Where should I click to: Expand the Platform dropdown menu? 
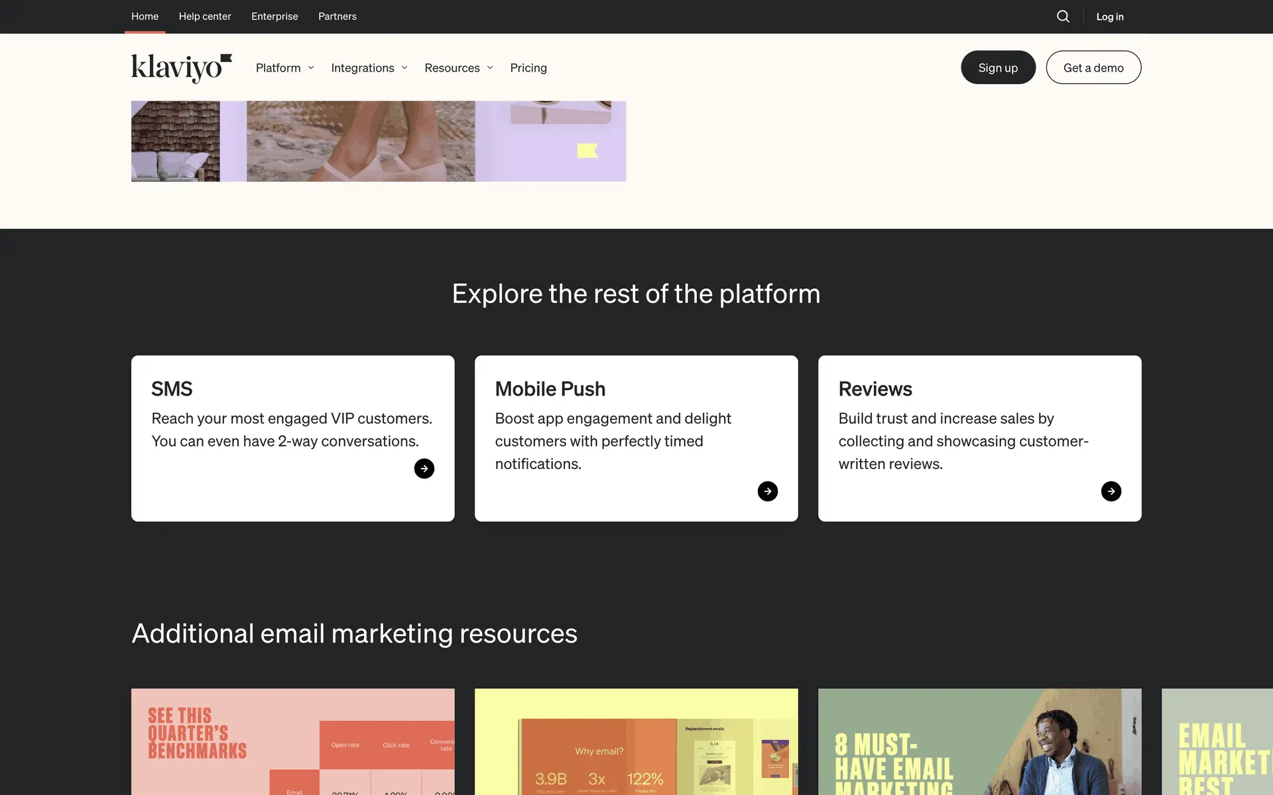(284, 68)
